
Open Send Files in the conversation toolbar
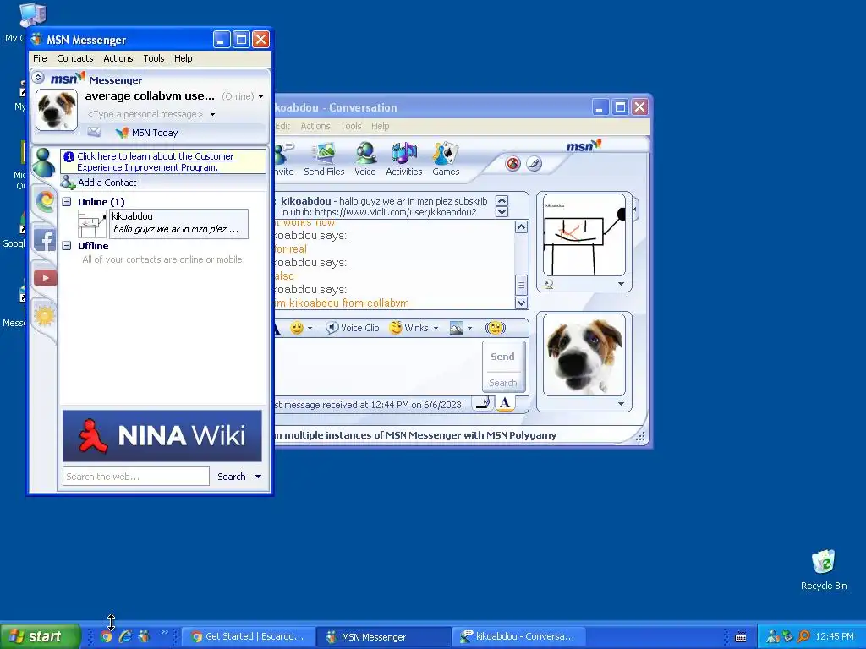324,160
